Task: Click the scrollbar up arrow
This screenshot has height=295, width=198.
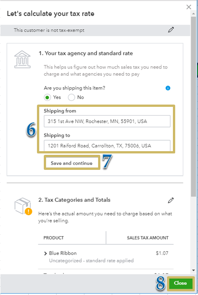Action: click(193, 14)
